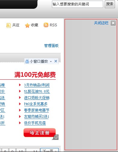This screenshot has width=118, height=152.
Task: Open link 左旋肉碱买2送1
Action: click(x=37, y=117)
